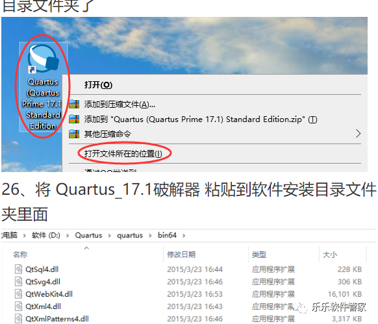Expand the chevron after lowercase quartus breadcrumb
378x324 pixels.
(150, 236)
